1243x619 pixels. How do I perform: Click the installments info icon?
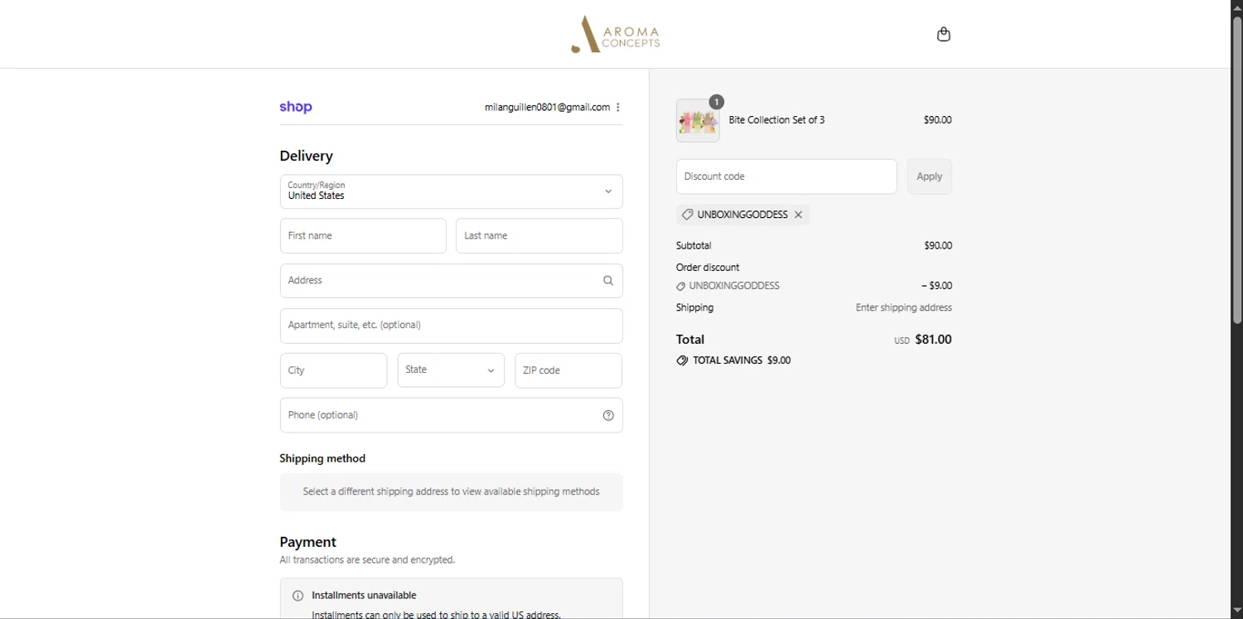[298, 596]
